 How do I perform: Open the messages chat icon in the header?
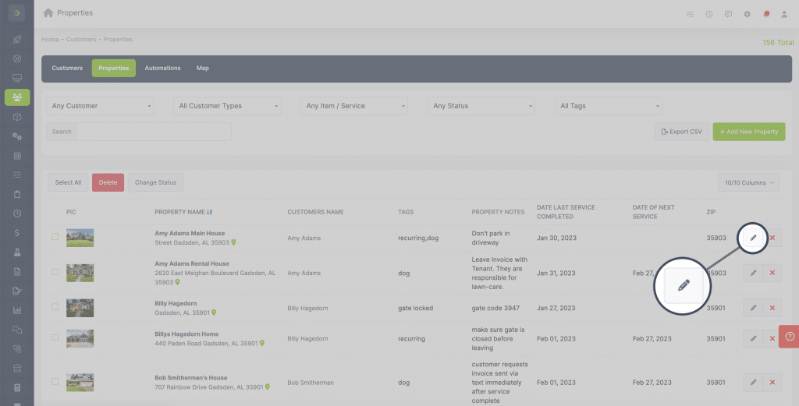coord(728,14)
